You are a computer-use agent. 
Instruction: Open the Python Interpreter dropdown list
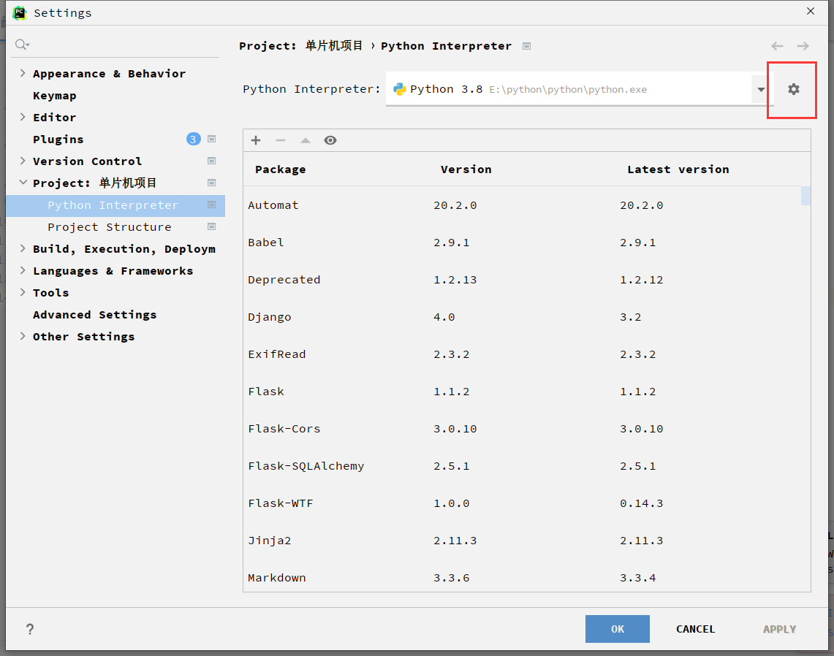(761, 88)
